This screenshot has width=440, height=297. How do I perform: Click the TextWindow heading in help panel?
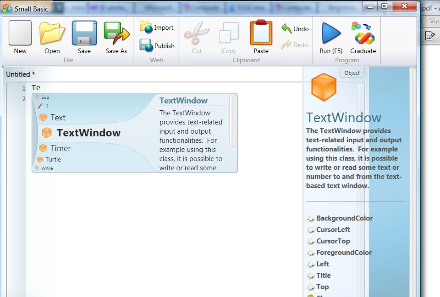(x=344, y=118)
